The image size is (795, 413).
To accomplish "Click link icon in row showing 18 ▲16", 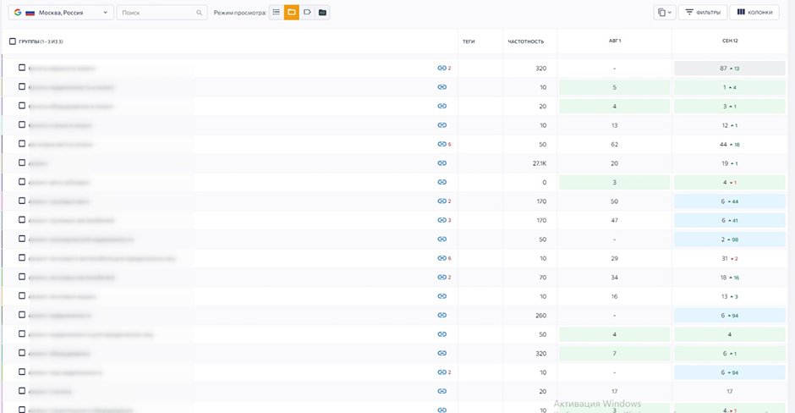I will [x=442, y=278].
